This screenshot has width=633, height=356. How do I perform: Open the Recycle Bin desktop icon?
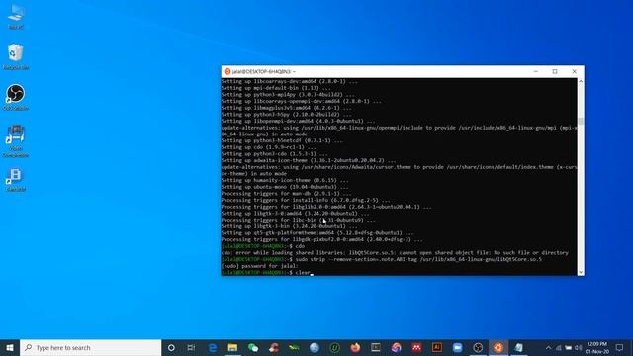click(x=16, y=56)
